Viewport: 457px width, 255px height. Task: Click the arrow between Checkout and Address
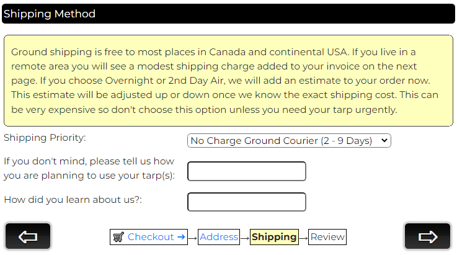(x=193, y=237)
